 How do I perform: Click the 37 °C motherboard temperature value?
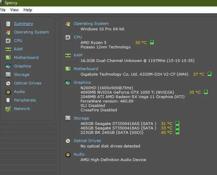pos(199,74)
